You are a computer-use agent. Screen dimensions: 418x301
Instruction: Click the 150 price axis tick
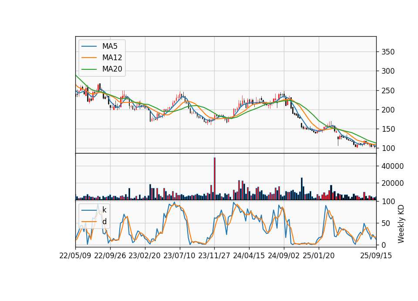pyautogui.click(x=388, y=129)
